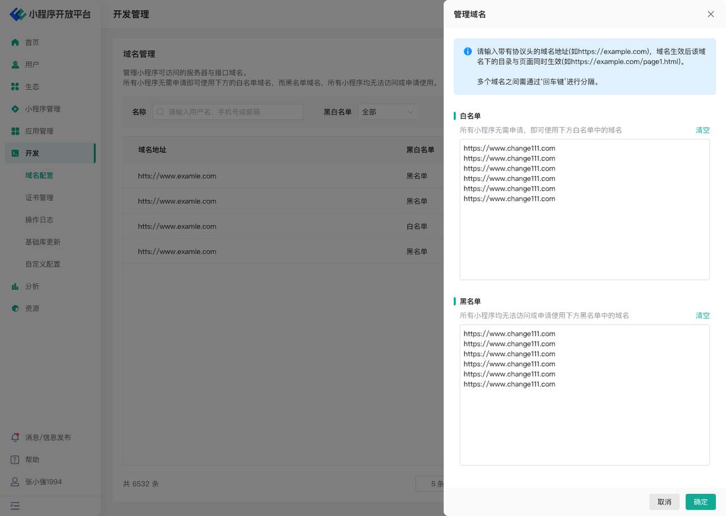Clear the blacklist with 清空 link
Screen dimensions: 726x516
702,315
